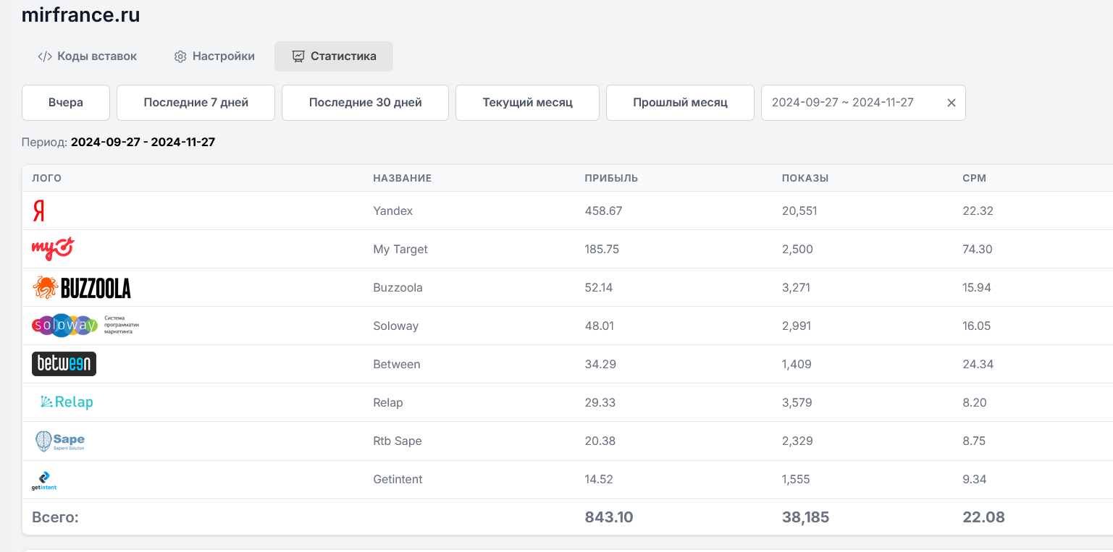Click the My Target logo
Viewport: 1113px width, 552px height.
tap(53, 248)
